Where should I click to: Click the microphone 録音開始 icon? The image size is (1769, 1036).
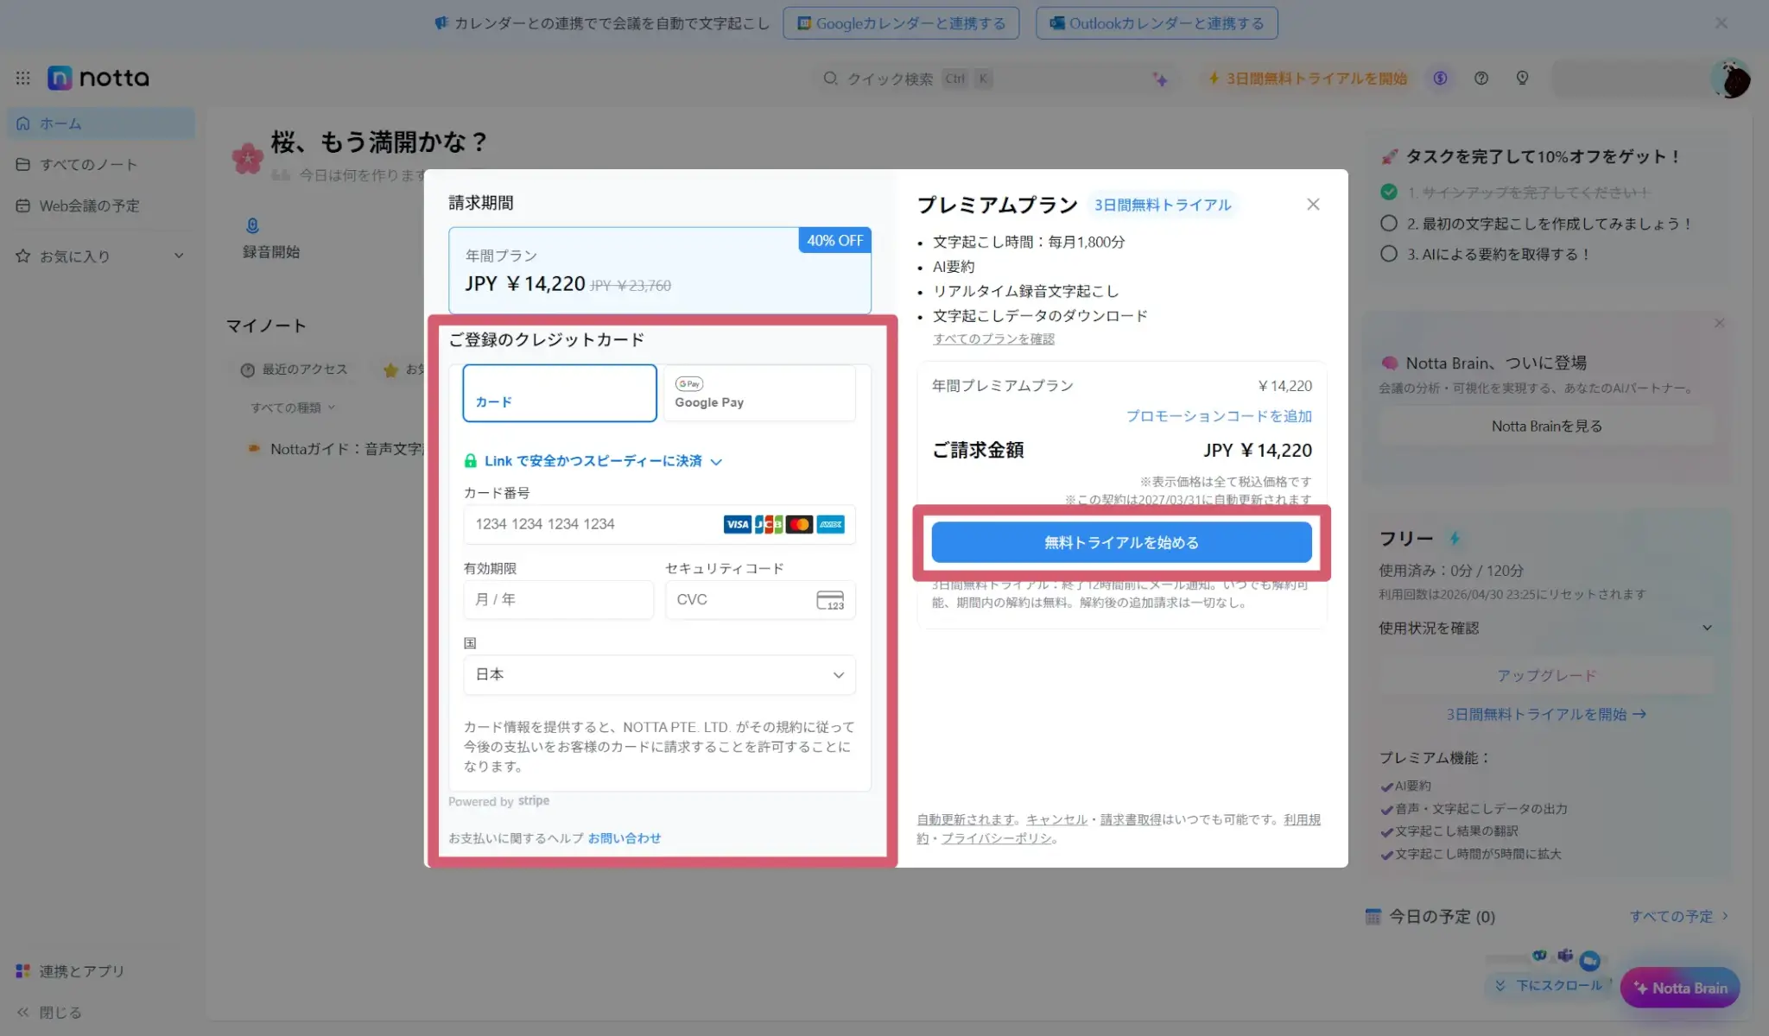(252, 226)
